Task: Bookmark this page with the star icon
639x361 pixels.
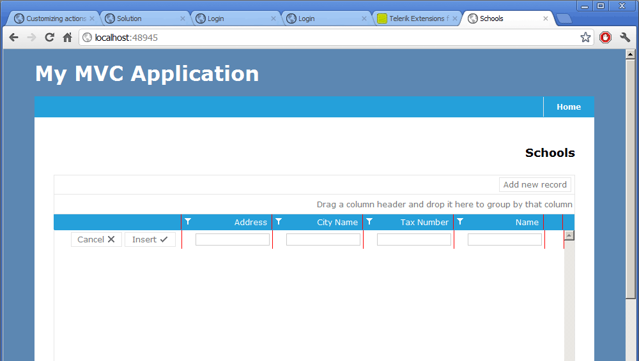Action: tap(585, 38)
